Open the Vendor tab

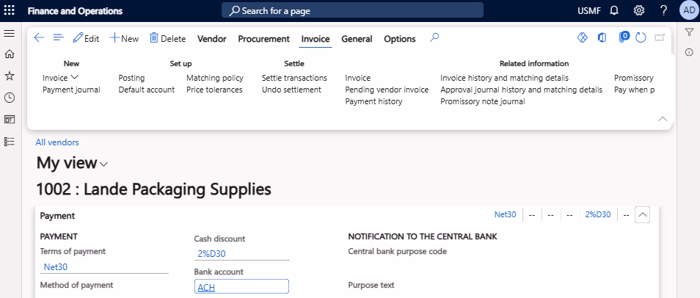(212, 39)
